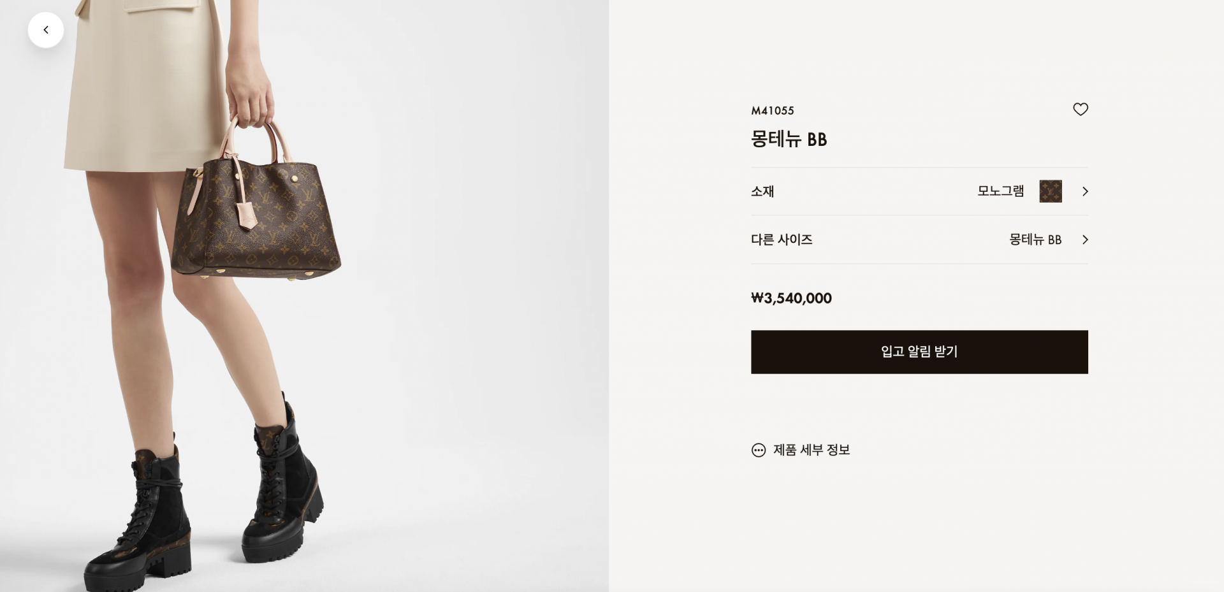Click the 몽테뉴 BB product title heading

(789, 139)
